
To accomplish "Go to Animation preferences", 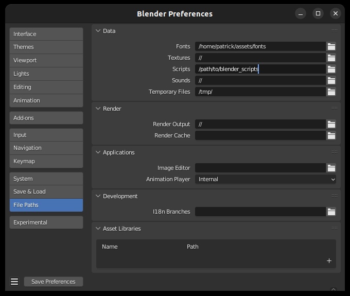I will (46, 100).
